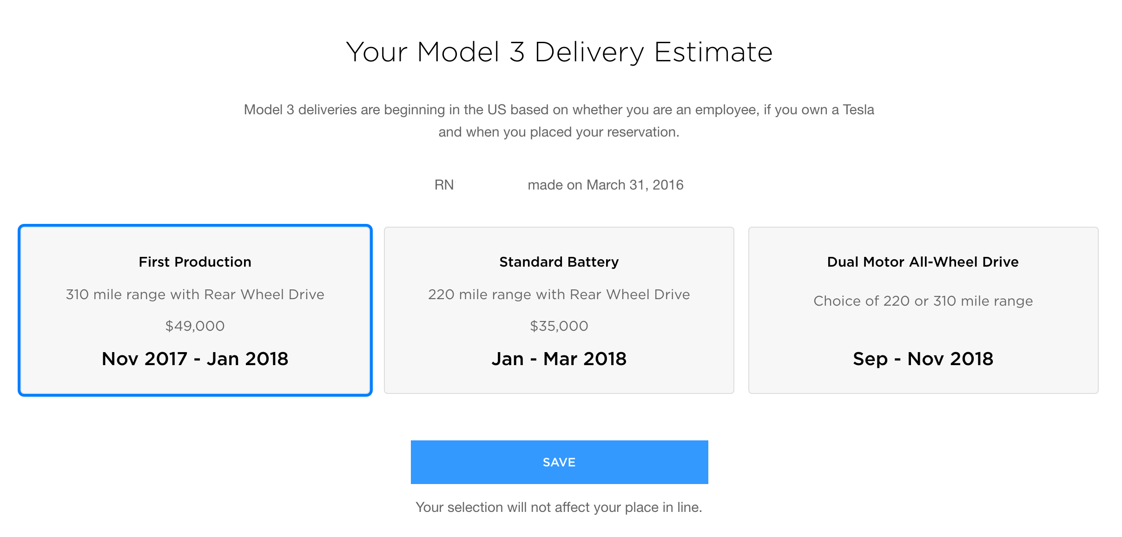
Task: Click the "made on March 31, 2016" text
Action: pos(605,185)
